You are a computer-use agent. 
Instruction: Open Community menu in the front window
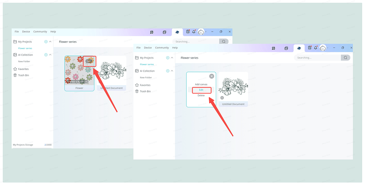point(162,48)
